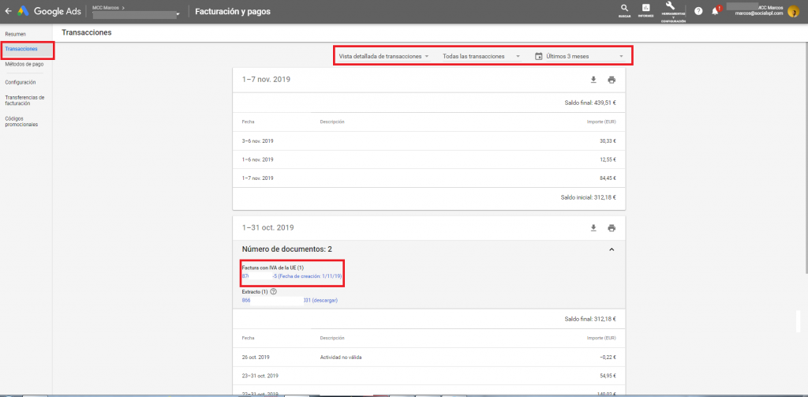Collapse the Número de documentos section
This screenshot has width=808, height=397.
[612, 249]
